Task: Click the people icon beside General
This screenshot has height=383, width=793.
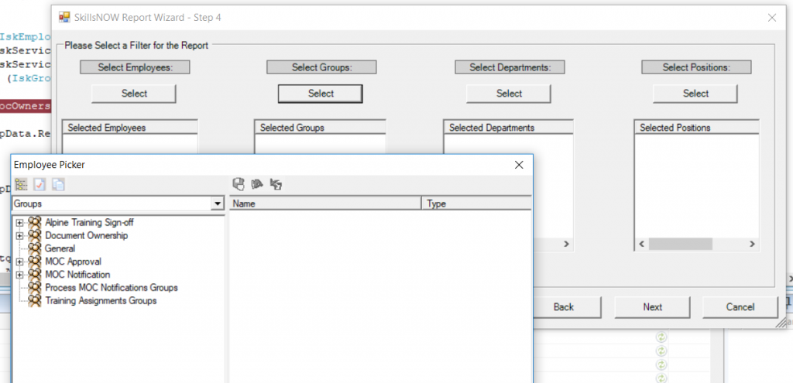Action: coord(34,248)
